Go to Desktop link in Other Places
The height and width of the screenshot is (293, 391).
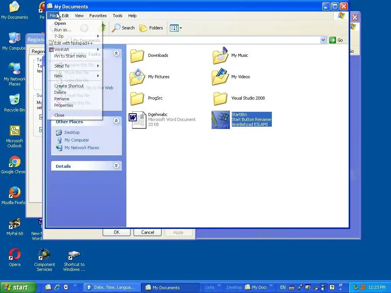72,132
